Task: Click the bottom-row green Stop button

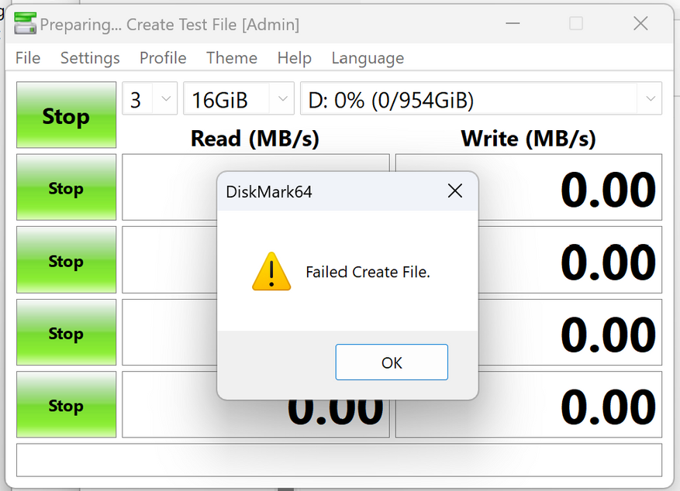Action: coord(66,405)
